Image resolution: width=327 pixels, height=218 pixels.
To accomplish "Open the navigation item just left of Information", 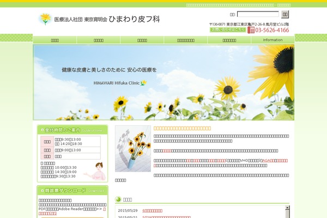I will click(x=229, y=40).
